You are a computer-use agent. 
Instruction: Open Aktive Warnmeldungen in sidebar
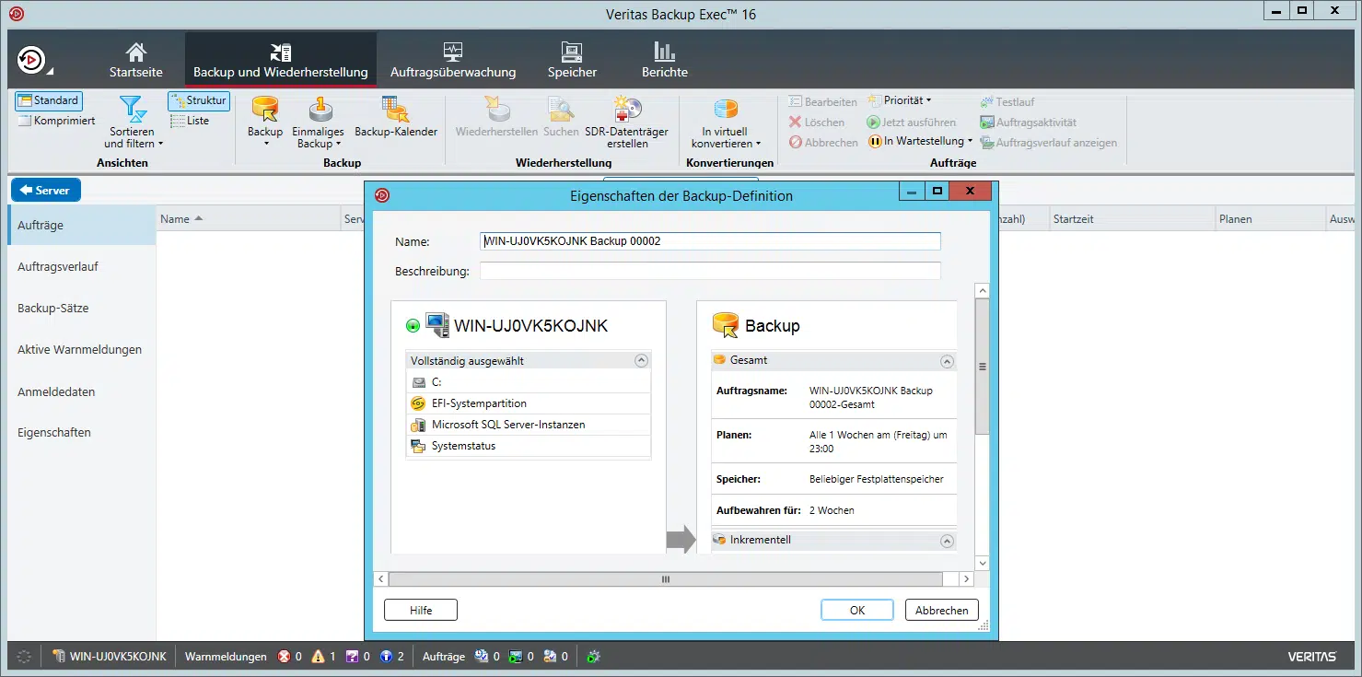click(81, 349)
